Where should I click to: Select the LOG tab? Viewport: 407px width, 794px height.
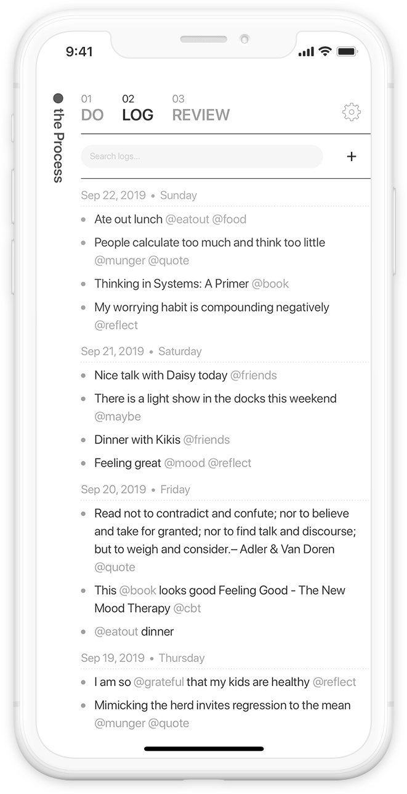coord(137,115)
